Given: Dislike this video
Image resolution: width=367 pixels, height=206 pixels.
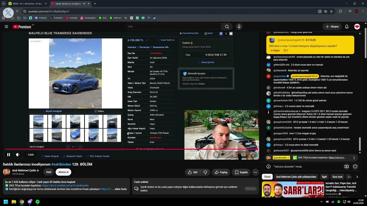Looking at the screenshot, I should point(205,172).
